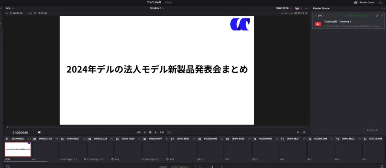Click the YouTube icon in Job 1
Viewport: 386px width, 168px height.
pos(318,24)
